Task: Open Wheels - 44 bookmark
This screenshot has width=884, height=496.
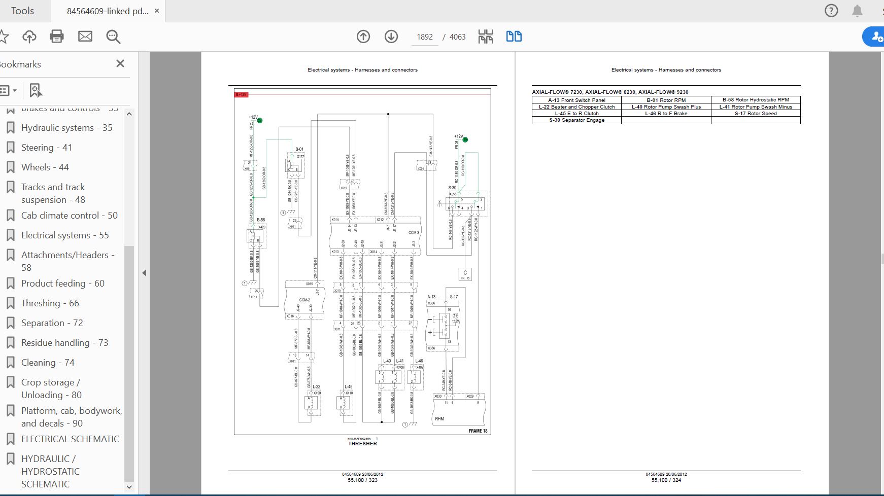Action: click(45, 167)
